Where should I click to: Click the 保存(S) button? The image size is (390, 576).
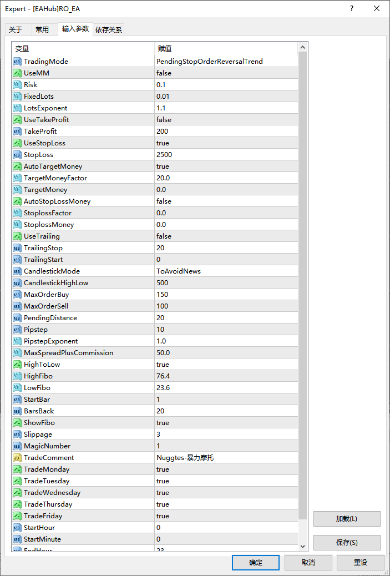[347, 543]
